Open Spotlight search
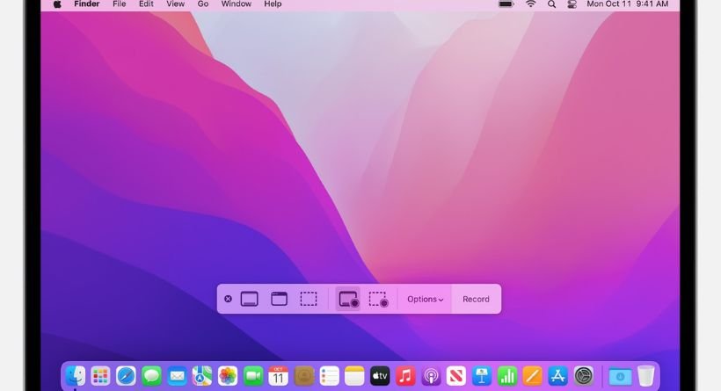 552,4
